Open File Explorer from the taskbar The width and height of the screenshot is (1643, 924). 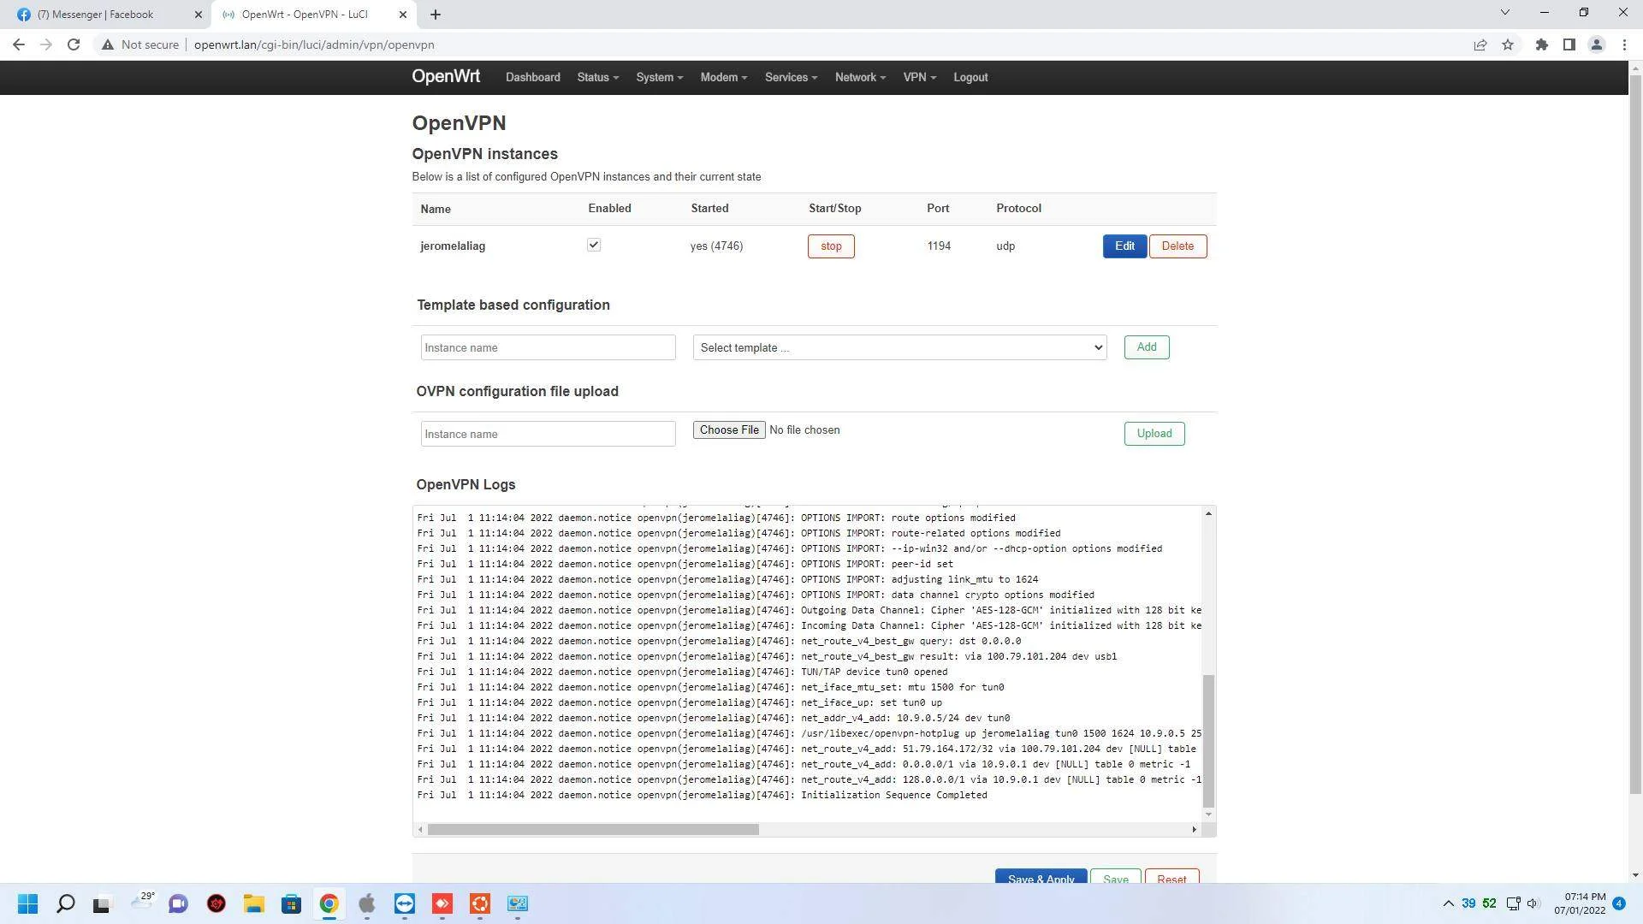coord(253,903)
